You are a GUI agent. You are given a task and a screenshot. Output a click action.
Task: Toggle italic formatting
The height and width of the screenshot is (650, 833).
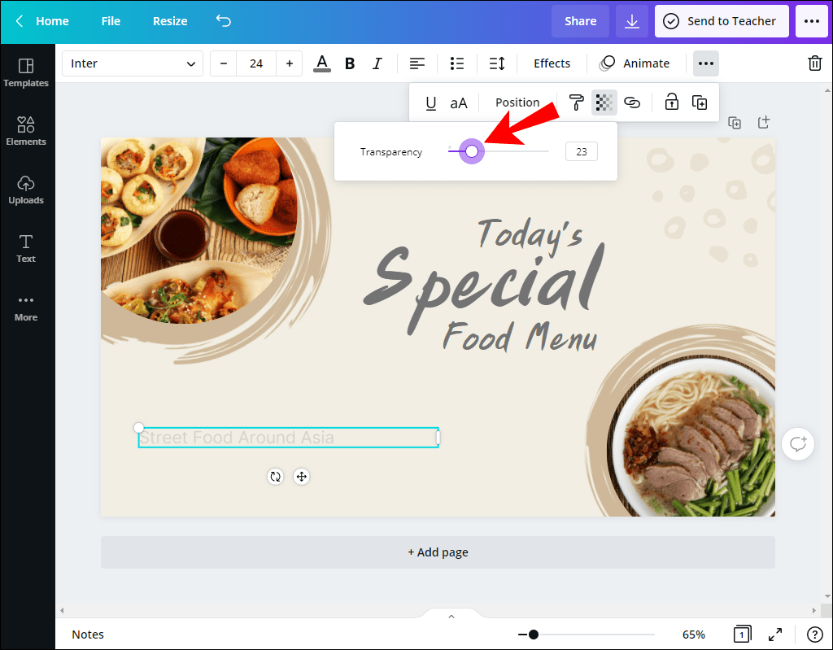tap(377, 63)
